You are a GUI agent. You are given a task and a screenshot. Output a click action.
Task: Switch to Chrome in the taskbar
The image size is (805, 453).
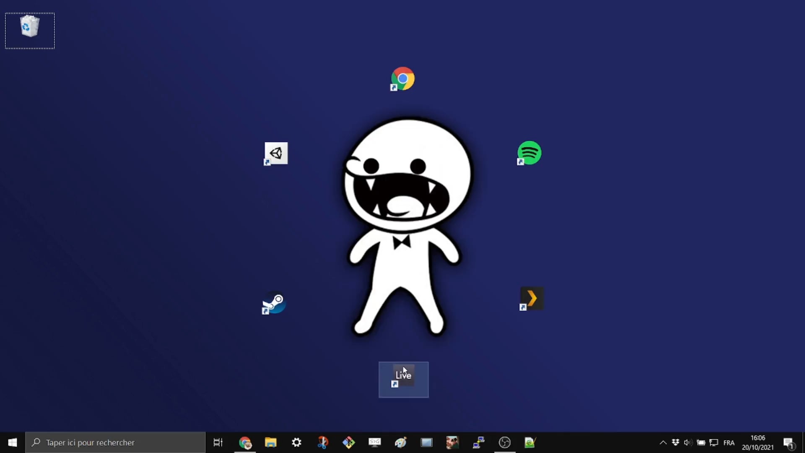coord(245,443)
